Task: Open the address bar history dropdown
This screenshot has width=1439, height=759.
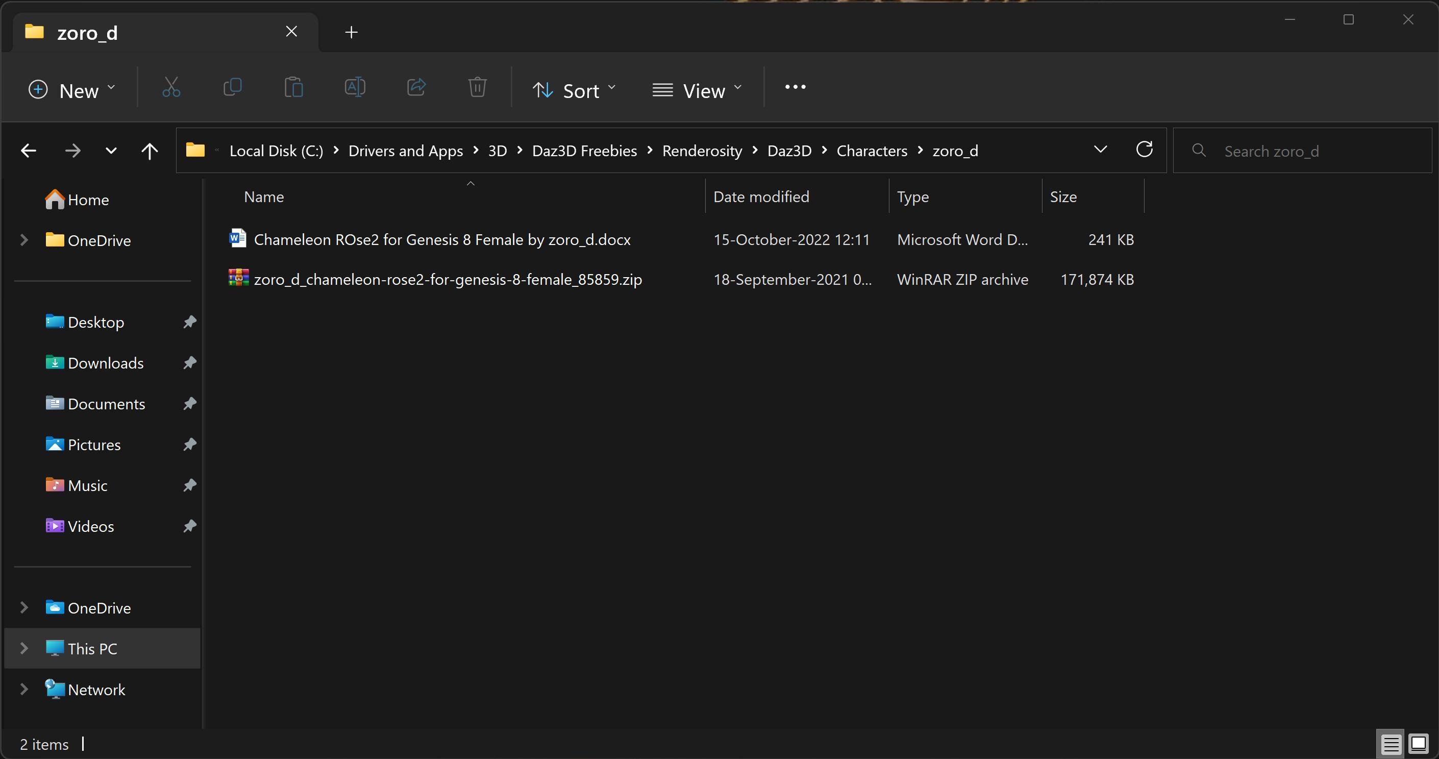Action: pyautogui.click(x=1100, y=150)
